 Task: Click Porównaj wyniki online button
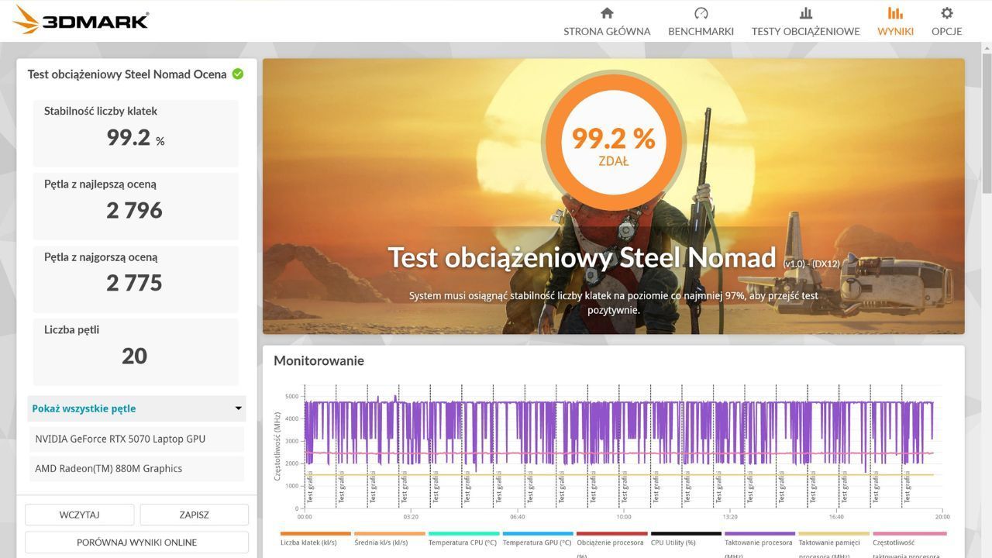pyautogui.click(x=136, y=542)
